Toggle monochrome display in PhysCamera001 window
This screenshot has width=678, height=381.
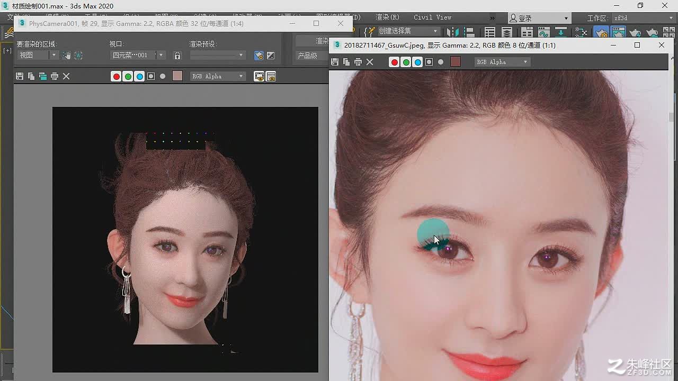tap(163, 76)
